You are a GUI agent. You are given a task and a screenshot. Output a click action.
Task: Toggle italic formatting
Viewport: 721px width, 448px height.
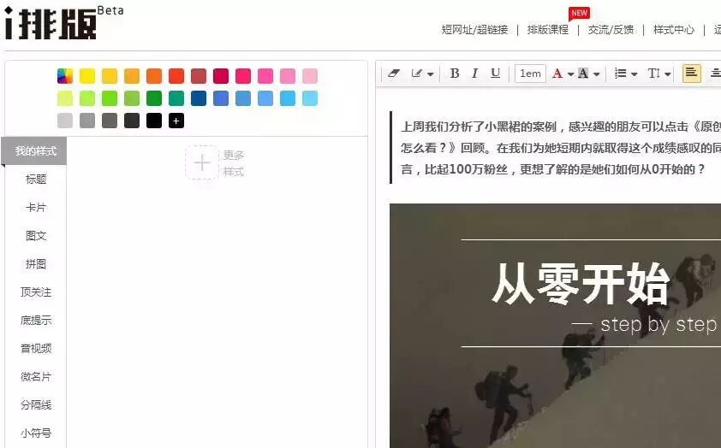(x=474, y=74)
